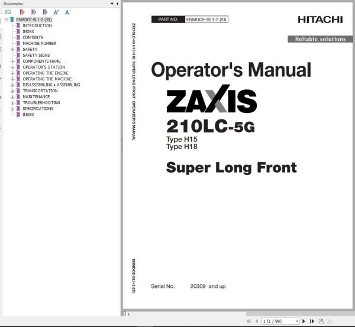
Task: Click the bookmark icon beside MACHINE NUMBER
Action: click(x=18, y=43)
